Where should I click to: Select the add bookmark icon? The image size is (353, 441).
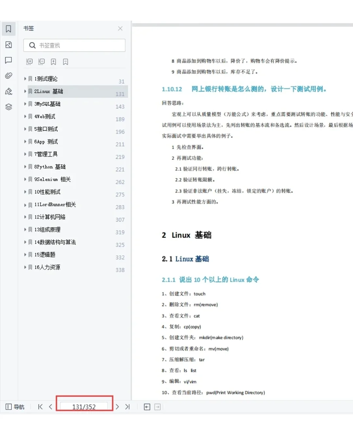coord(53,62)
